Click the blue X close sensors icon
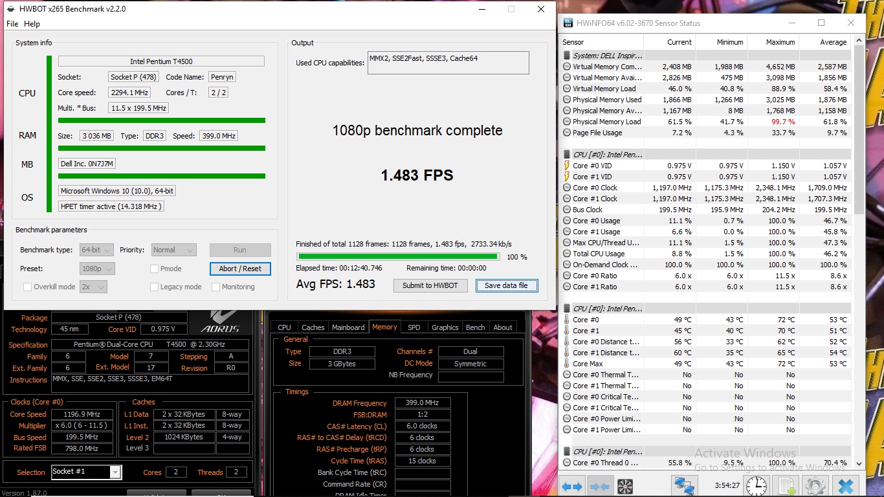The width and height of the screenshot is (884, 497). tap(845, 486)
